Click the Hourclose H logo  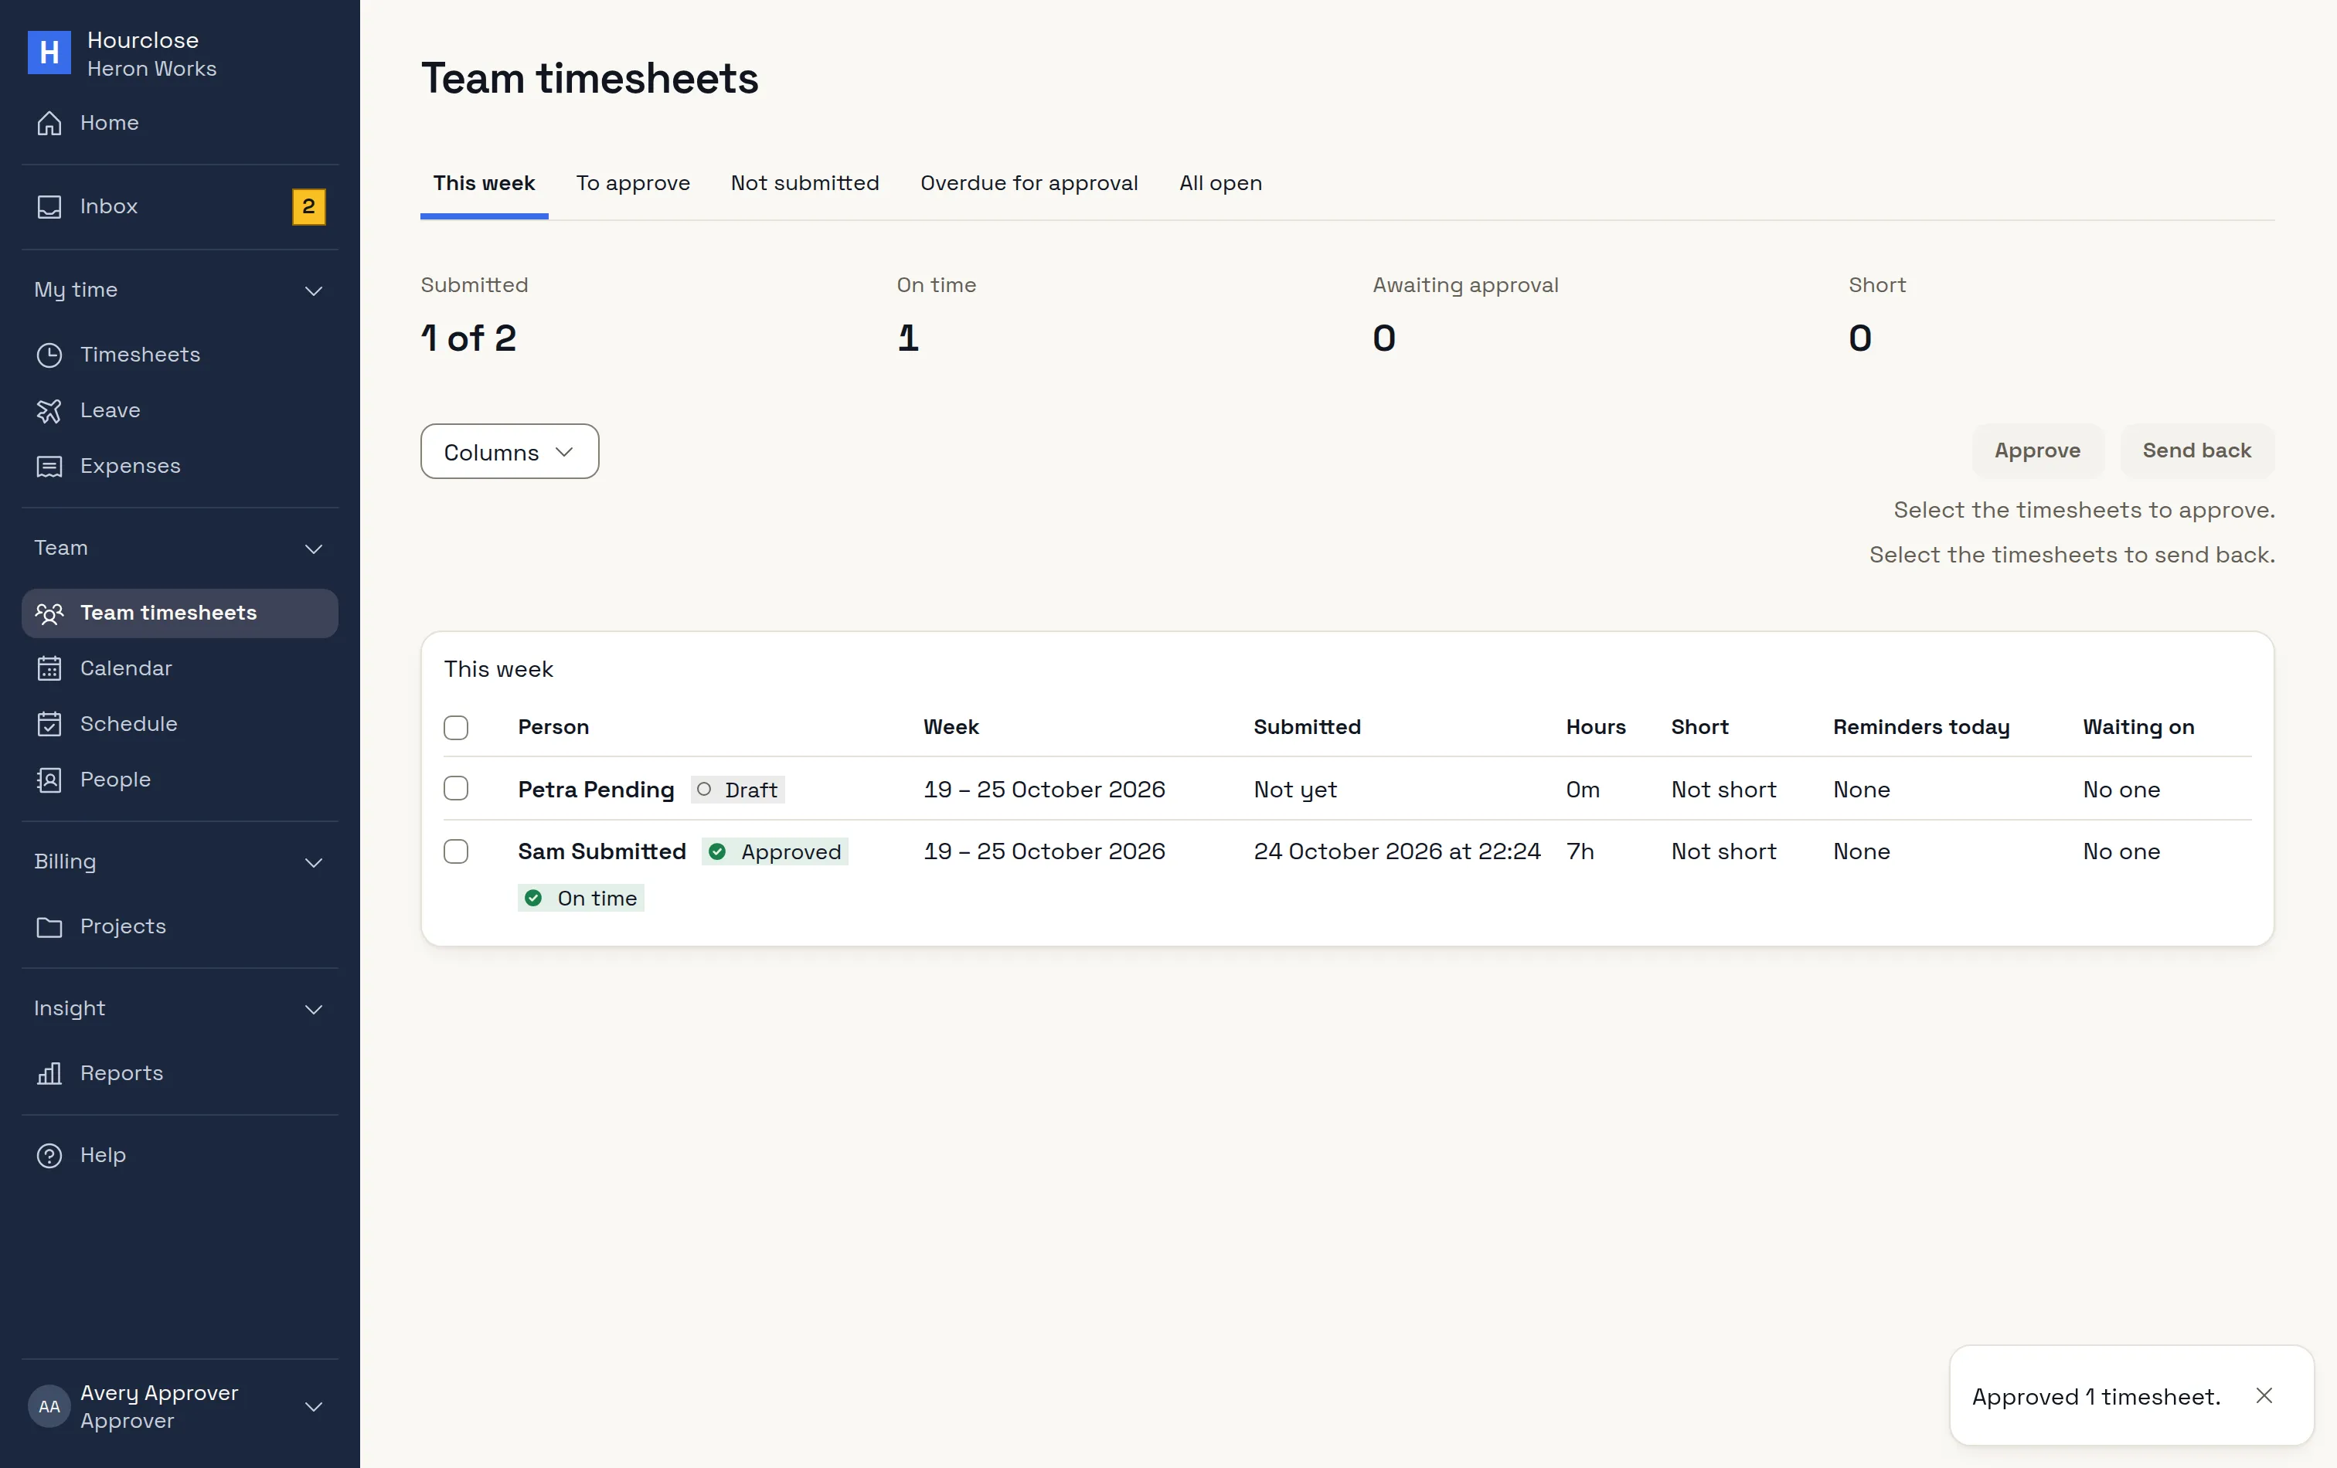49,53
